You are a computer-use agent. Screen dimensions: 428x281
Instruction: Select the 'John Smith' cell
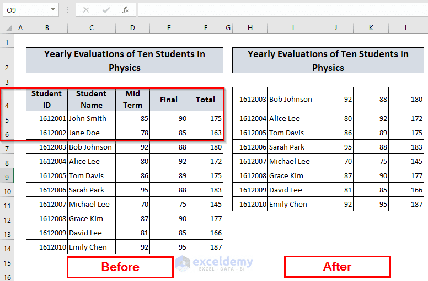pyautogui.click(x=92, y=118)
